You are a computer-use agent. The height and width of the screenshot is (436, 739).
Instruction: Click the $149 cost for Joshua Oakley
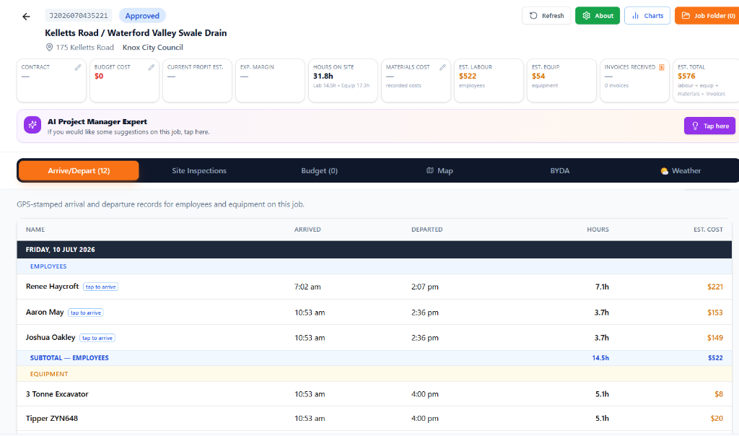tap(715, 338)
